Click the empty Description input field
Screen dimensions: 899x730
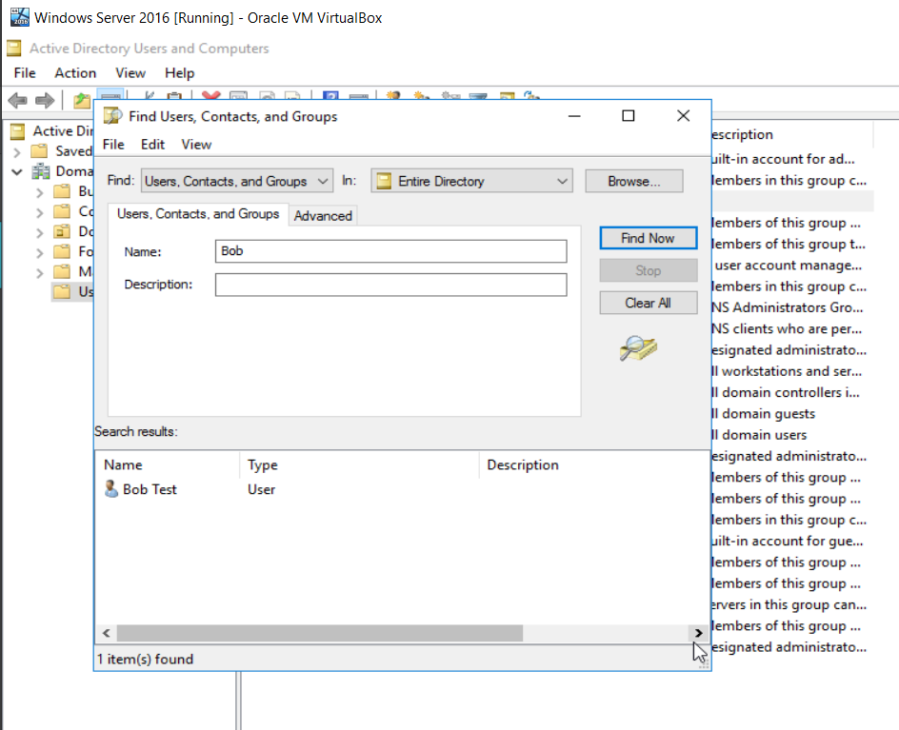tap(391, 285)
